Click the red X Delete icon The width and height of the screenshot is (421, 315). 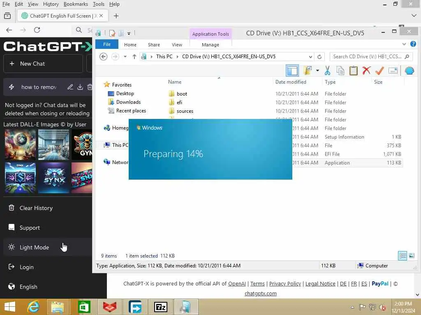click(x=366, y=71)
